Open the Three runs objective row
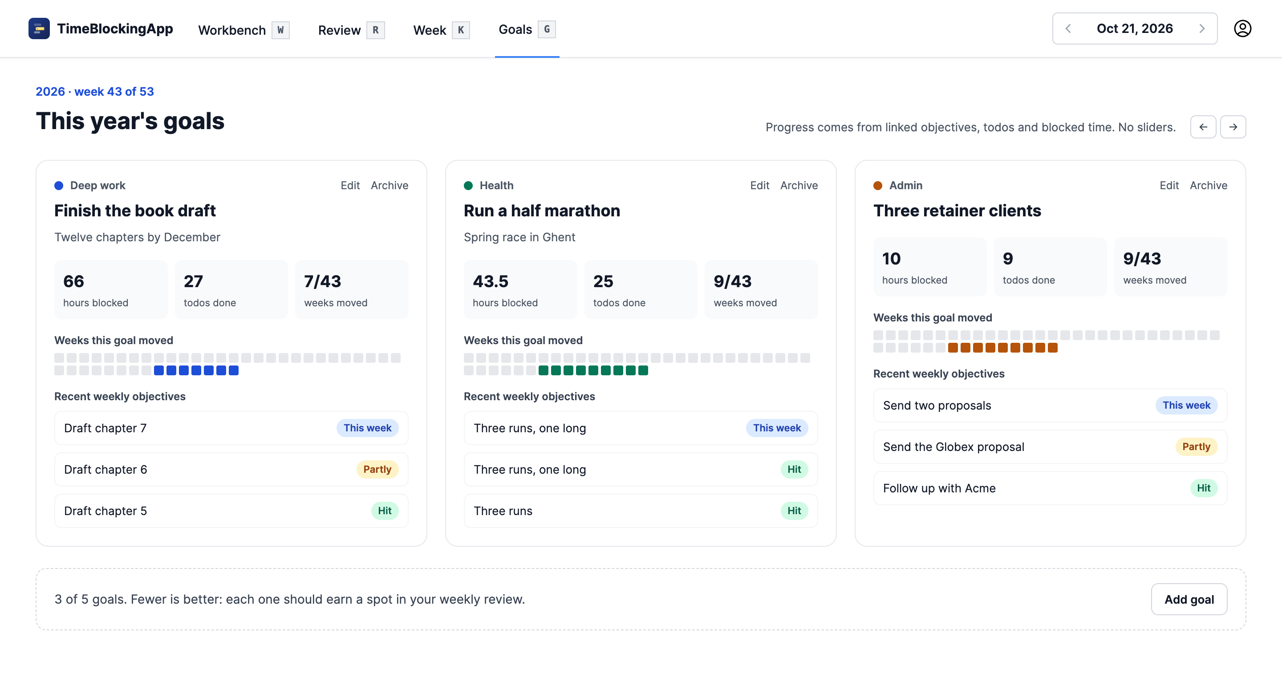The height and width of the screenshot is (674, 1282). (x=641, y=511)
